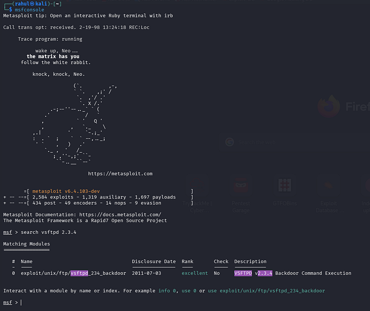Click the Trace program: running line
The width and height of the screenshot is (370, 311).
(50, 39)
